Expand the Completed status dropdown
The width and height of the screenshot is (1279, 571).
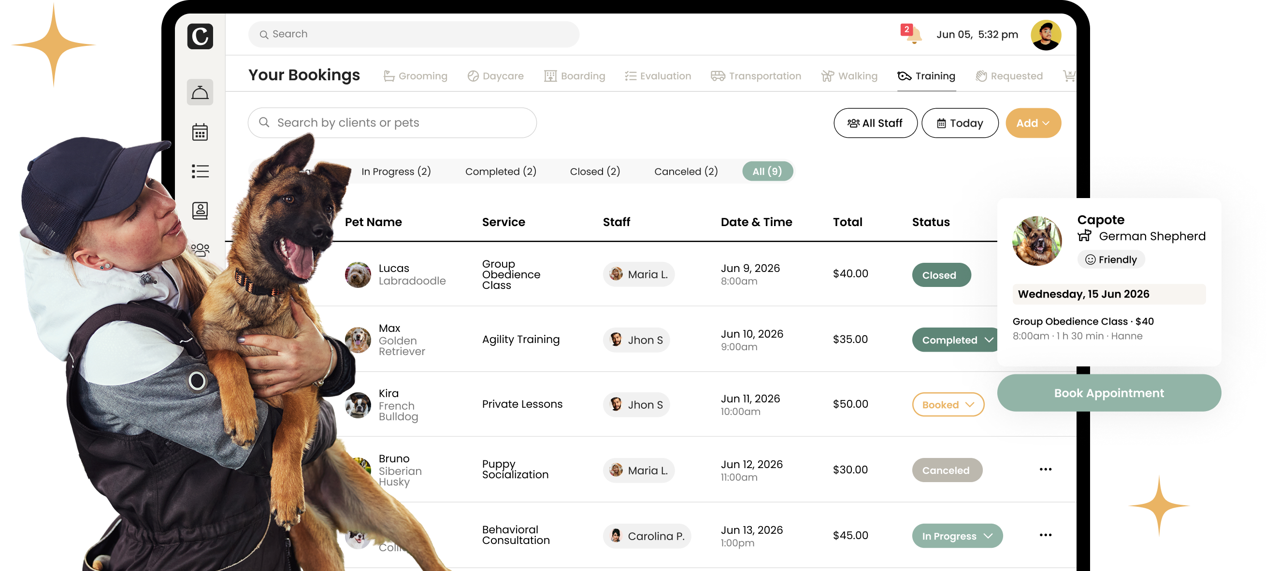pyautogui.click(x=954, y=340)
